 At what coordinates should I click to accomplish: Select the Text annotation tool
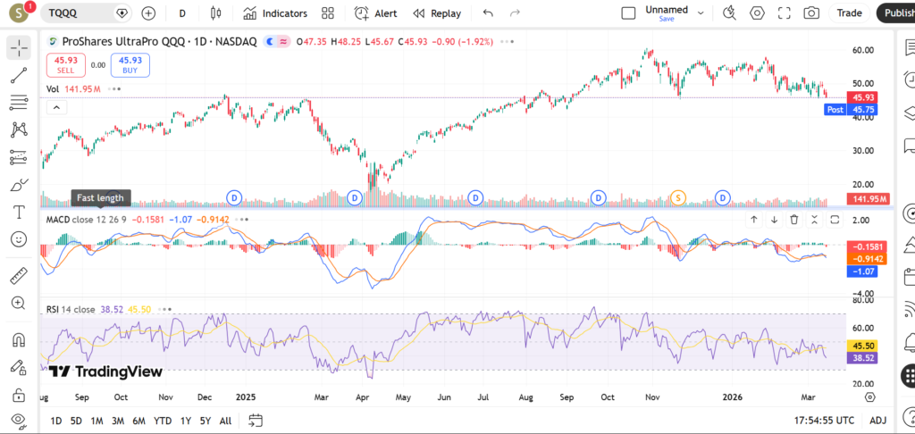[x=19, y=213]
